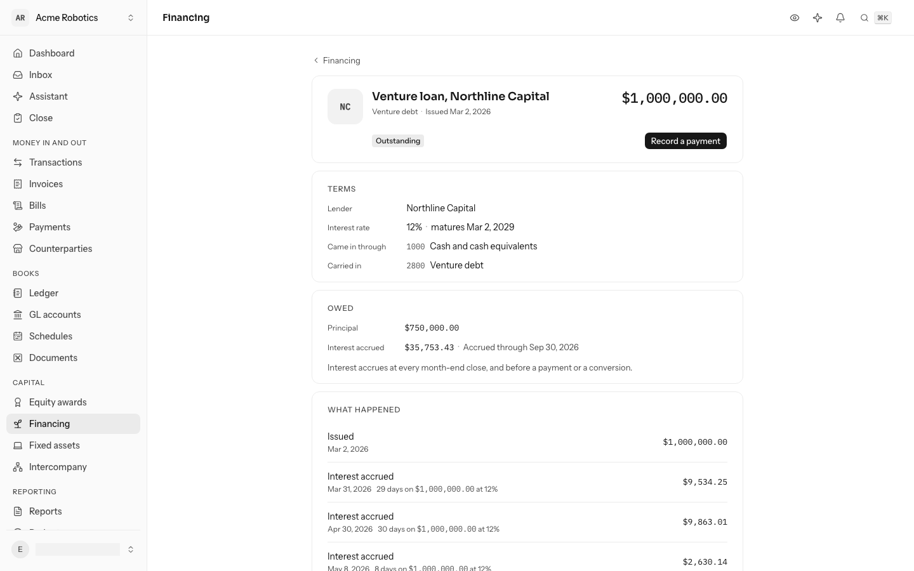Viewport: 914px width, 571px height.
Task: Click the ⌘K shortcut badge
Action: click(883, 18)
